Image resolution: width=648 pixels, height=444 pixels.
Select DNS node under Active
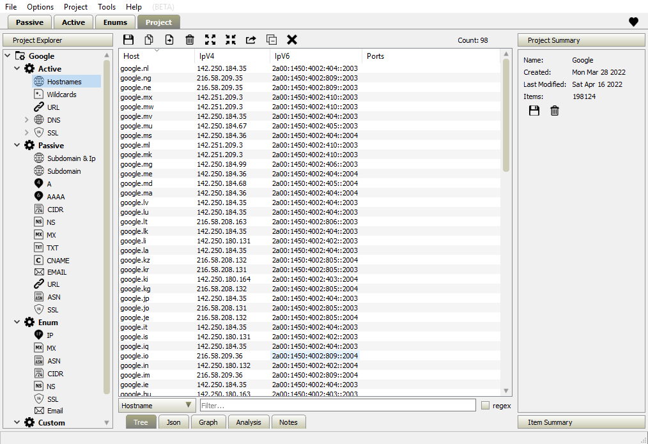tap(53, 119)
